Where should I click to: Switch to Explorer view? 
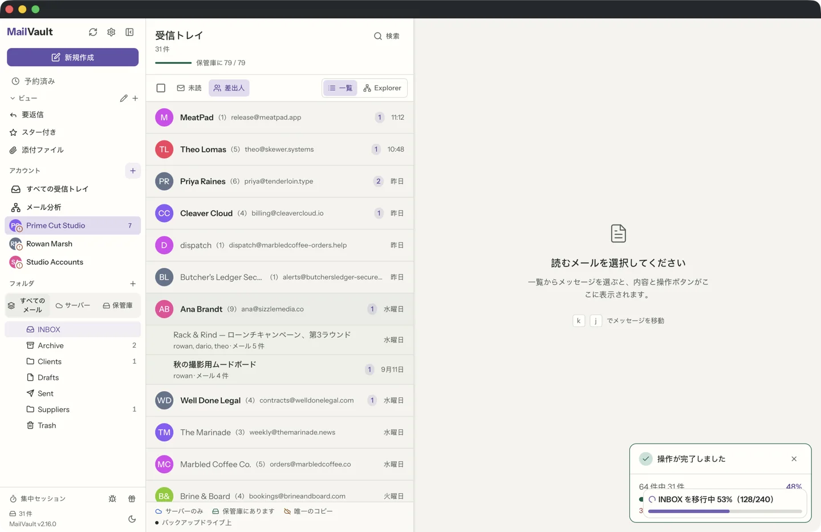click(383, 88)
